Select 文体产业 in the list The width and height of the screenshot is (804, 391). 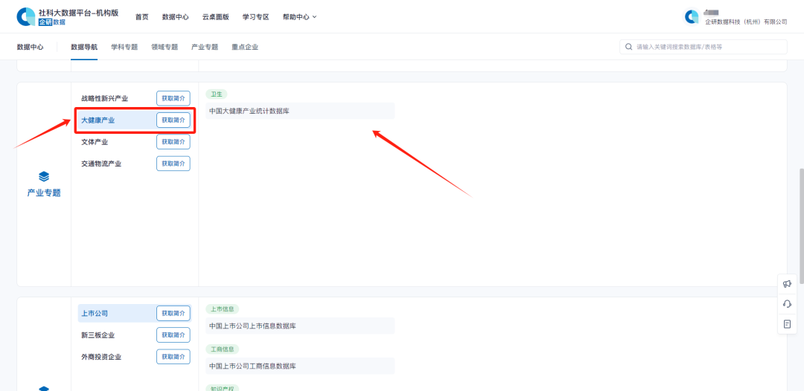[95, 142]
